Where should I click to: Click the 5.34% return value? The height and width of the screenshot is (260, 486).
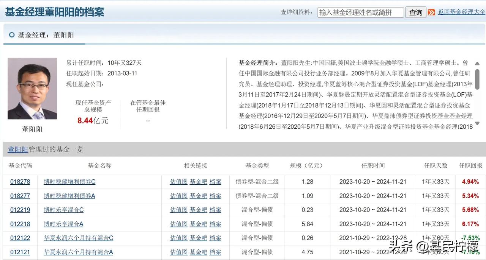[x=470, y=196]
